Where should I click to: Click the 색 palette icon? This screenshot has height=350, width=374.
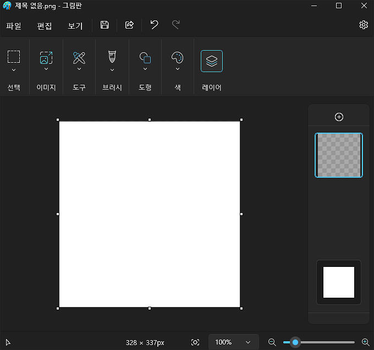point(178,58)
